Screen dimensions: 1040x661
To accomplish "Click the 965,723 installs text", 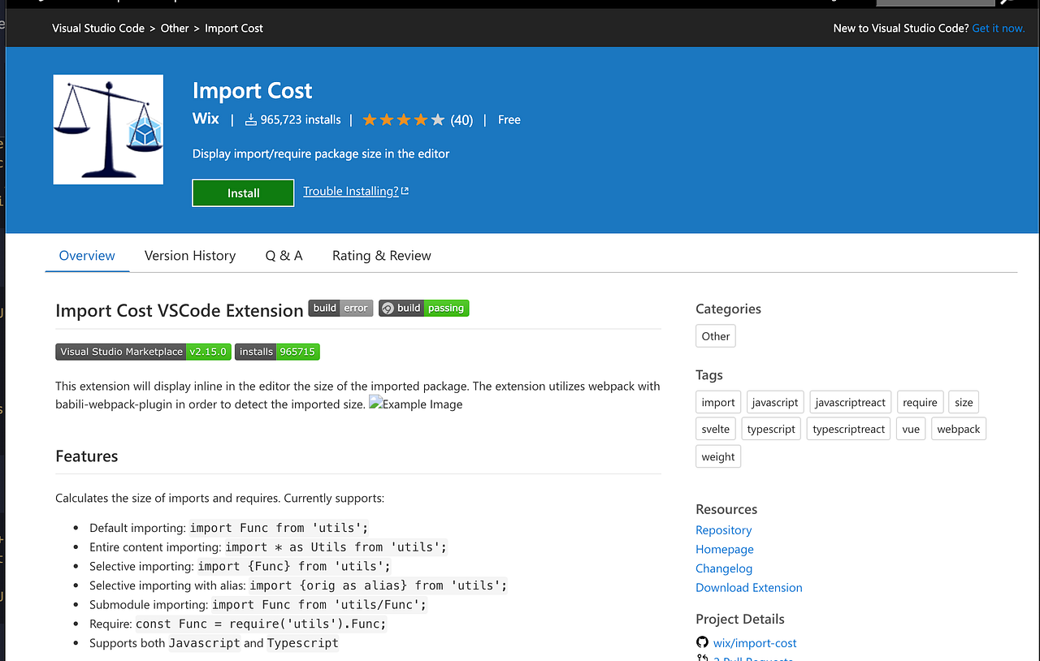I will tap(301, 120).
